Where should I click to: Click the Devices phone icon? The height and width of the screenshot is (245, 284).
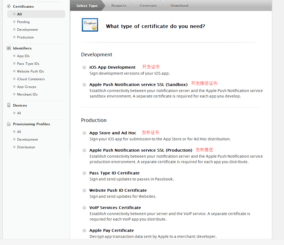[x=9, y=105]
